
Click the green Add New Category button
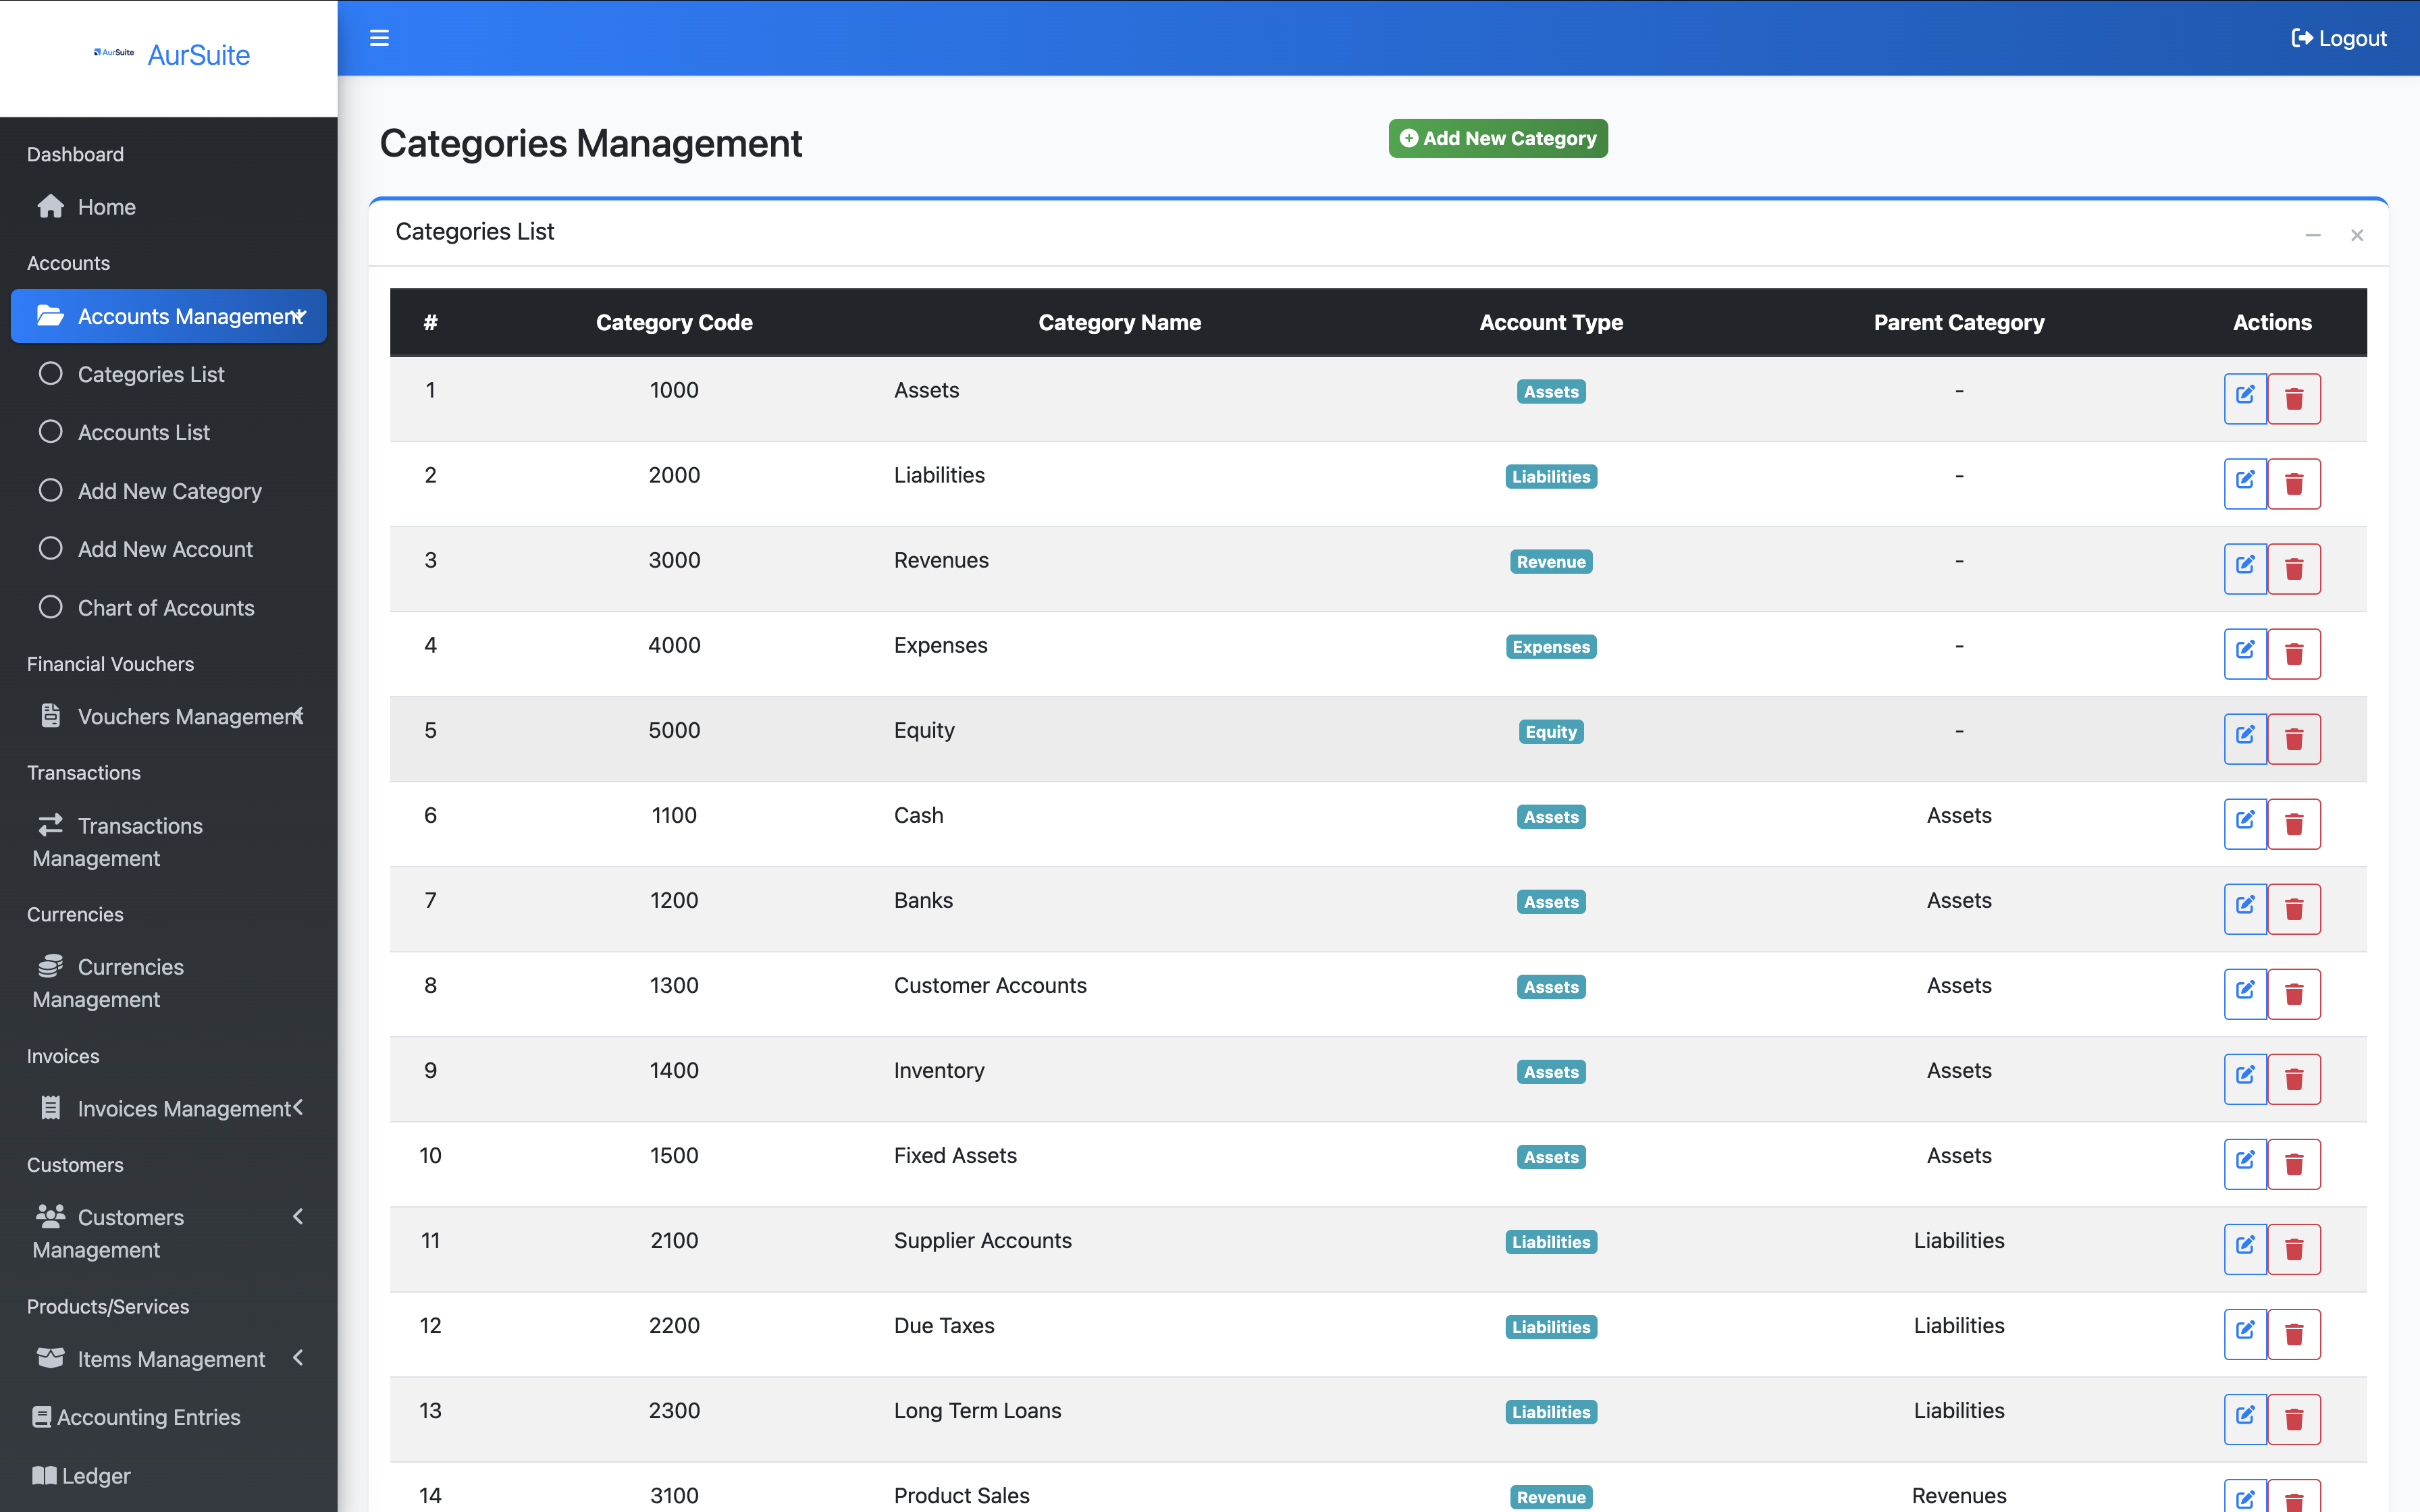(x=1497, y=138)
